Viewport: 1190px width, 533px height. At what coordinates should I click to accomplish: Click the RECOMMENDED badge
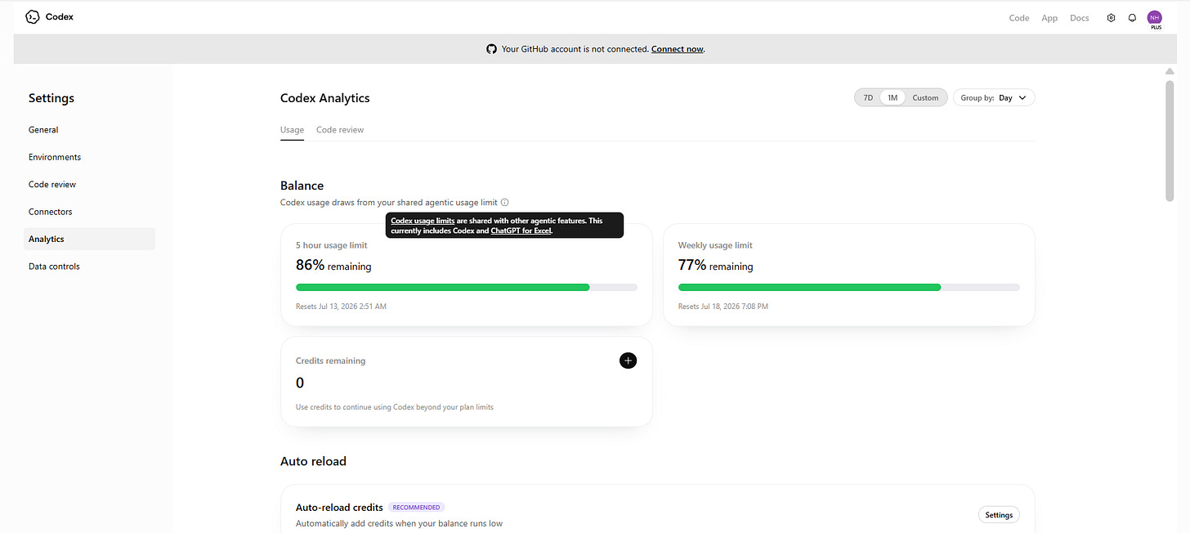click(x=416, y=508)
